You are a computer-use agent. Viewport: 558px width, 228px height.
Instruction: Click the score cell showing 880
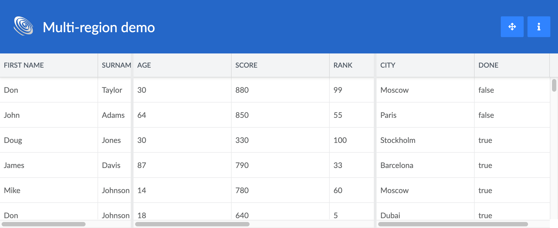(242, 90)
